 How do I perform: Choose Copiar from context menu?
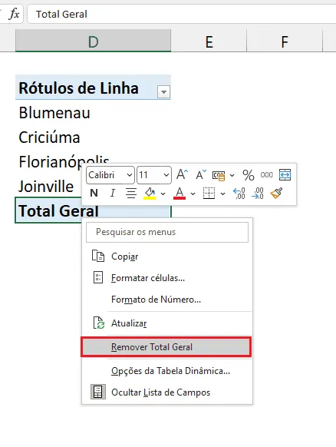coord(167,257)
